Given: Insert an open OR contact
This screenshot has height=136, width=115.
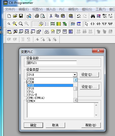Looking at the screenshot, I should (x=104, y=24).
